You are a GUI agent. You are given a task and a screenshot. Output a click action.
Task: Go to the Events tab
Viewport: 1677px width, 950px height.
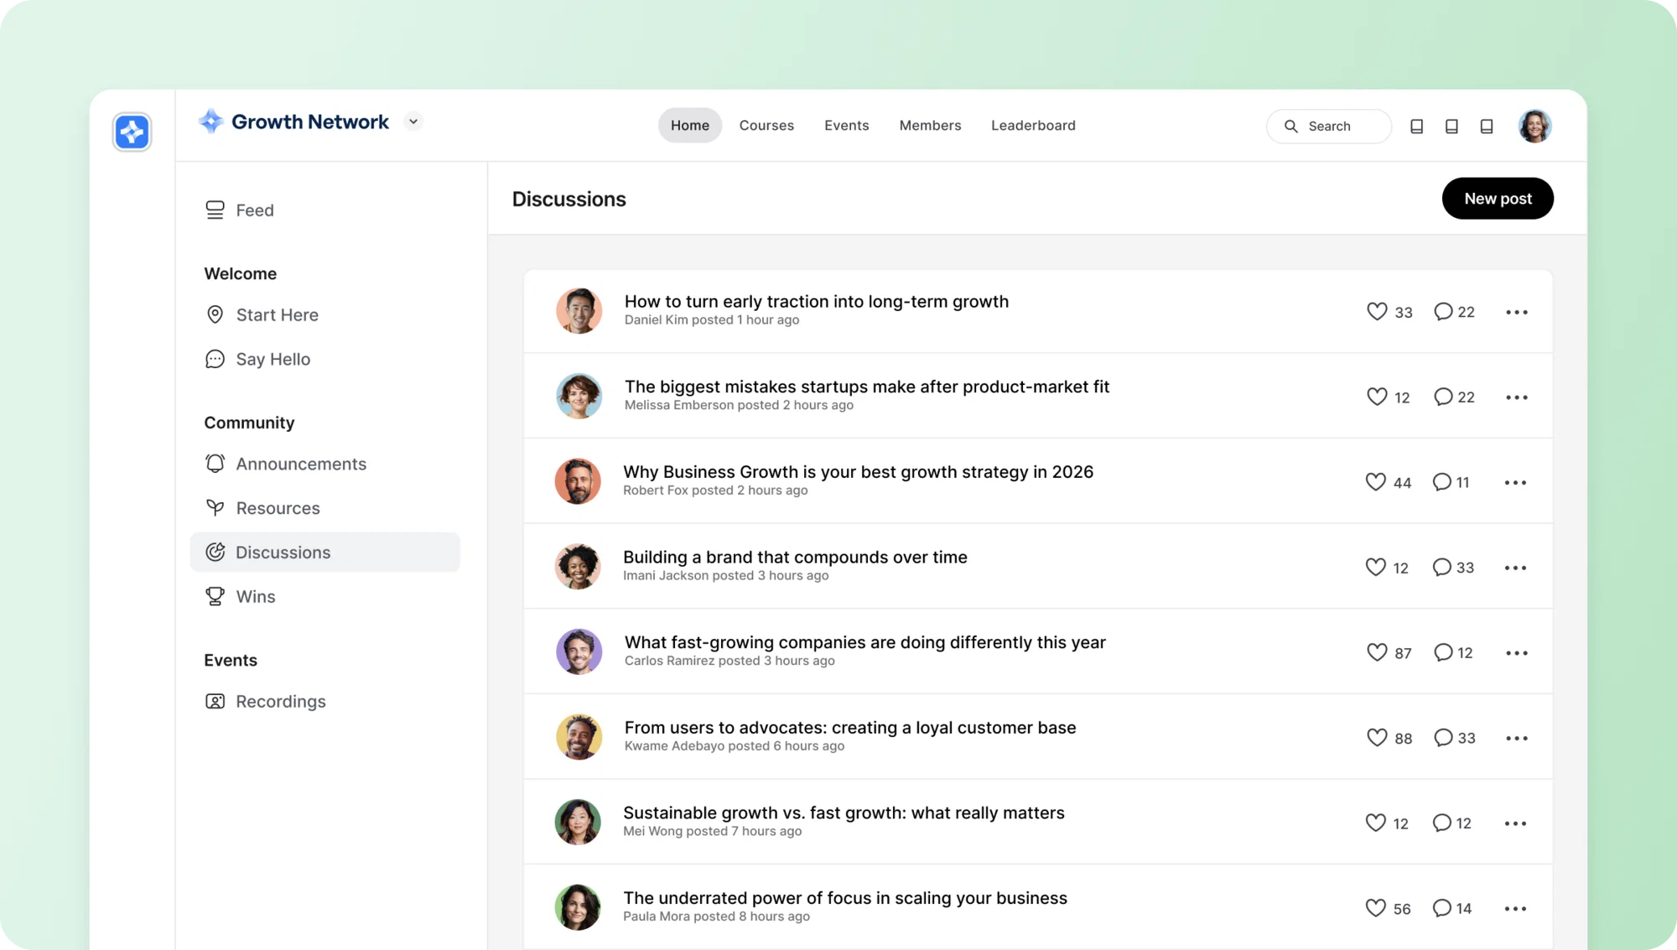[846, 125]
